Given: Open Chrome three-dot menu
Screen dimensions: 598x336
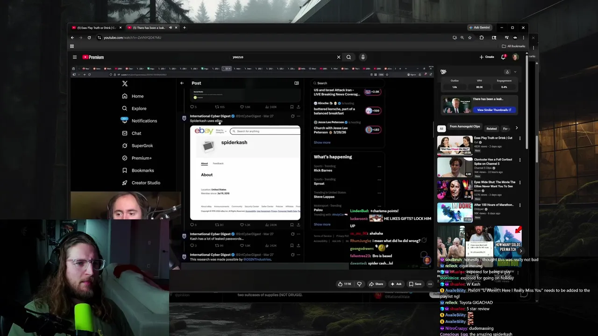Looking at the screenshot, I should (x=523, y=37).
